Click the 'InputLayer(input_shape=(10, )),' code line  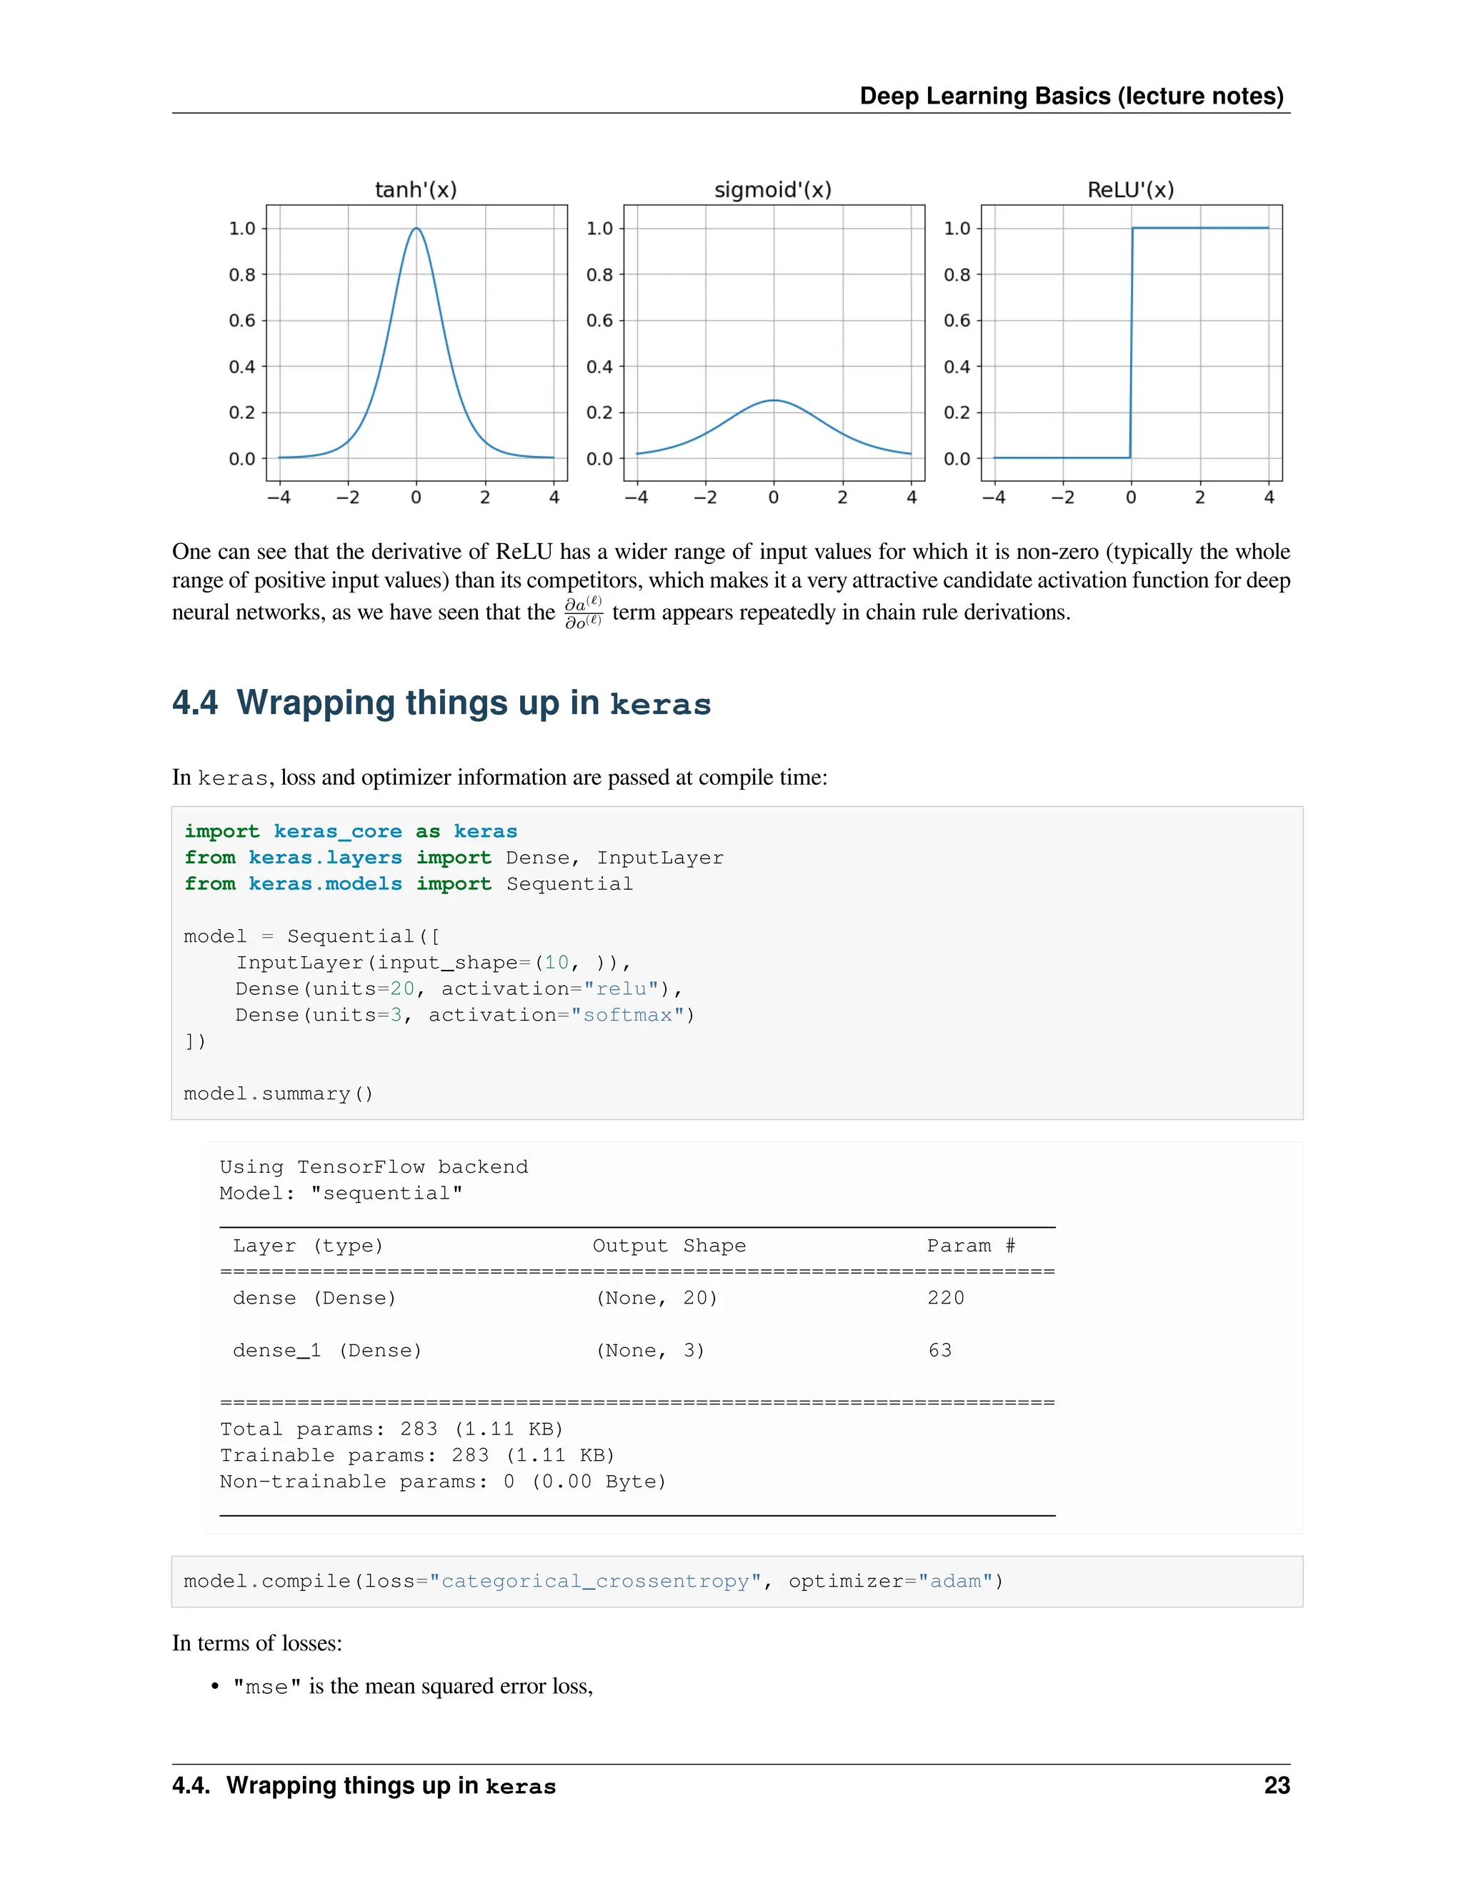(x=434, y=963)
